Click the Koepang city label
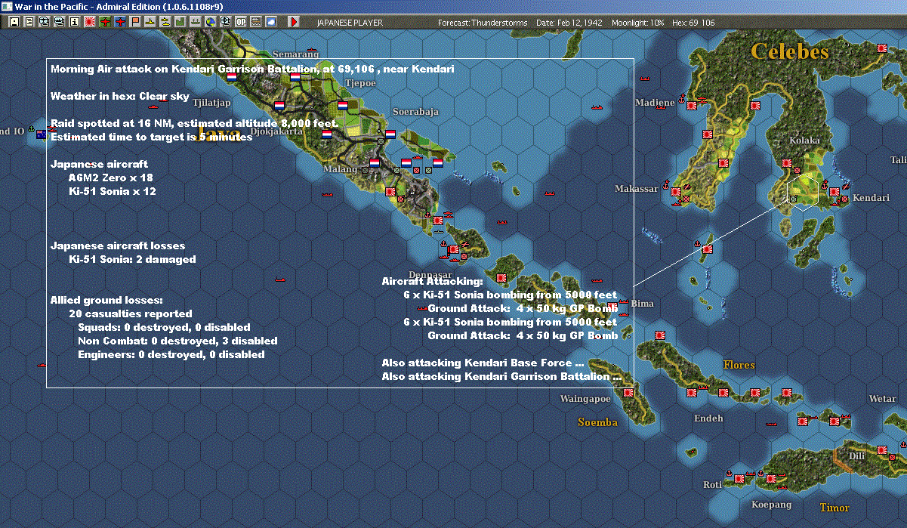Image resolution: width=907 pixels, height=528 pixels. click(771, 504)
